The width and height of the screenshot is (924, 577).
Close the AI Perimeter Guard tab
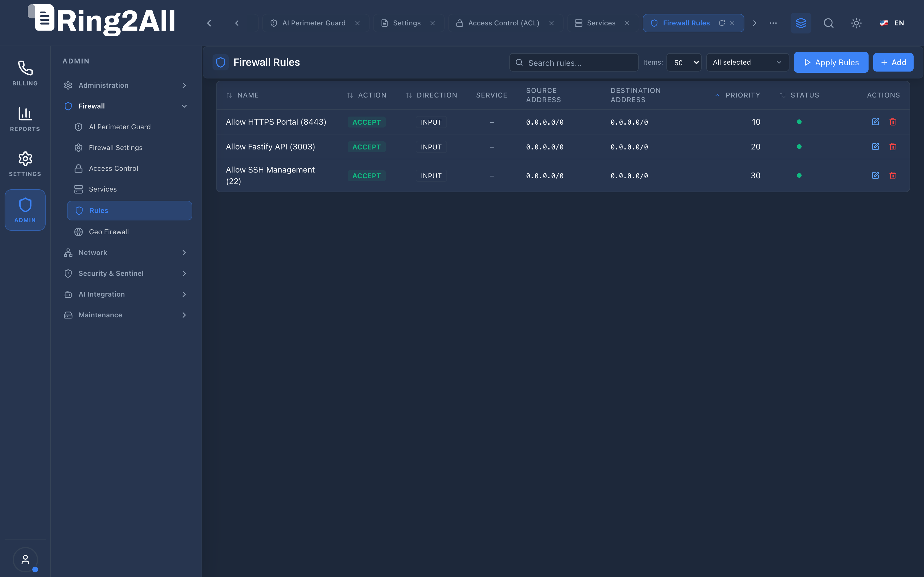point(357,23)
